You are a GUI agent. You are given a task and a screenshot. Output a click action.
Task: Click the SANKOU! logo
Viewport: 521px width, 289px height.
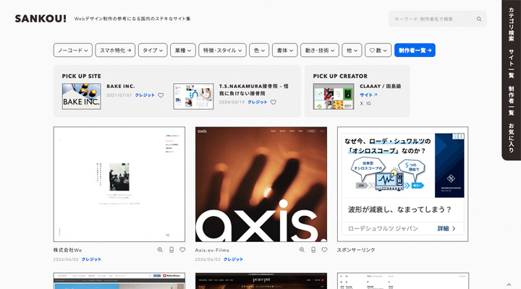41,19
